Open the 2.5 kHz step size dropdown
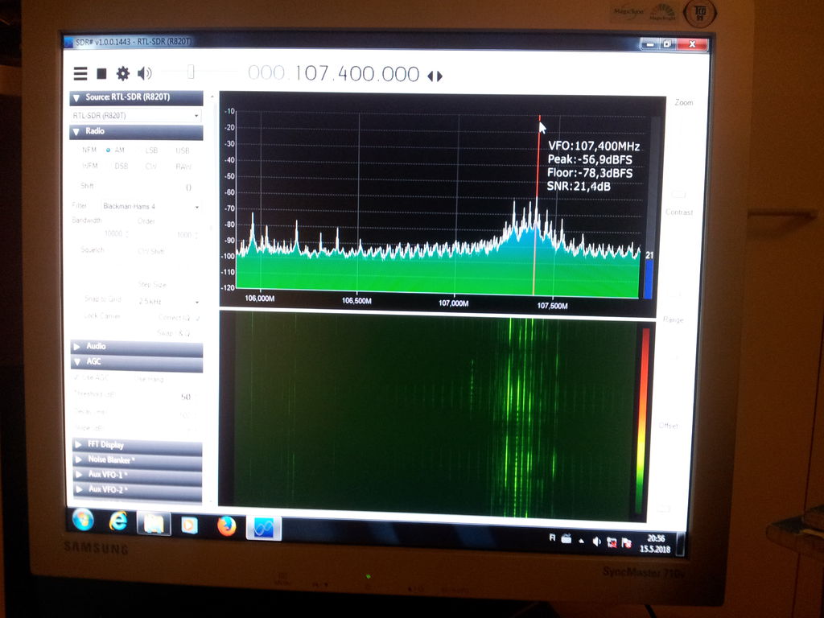The image size is (824, 618). click(167, 301)
